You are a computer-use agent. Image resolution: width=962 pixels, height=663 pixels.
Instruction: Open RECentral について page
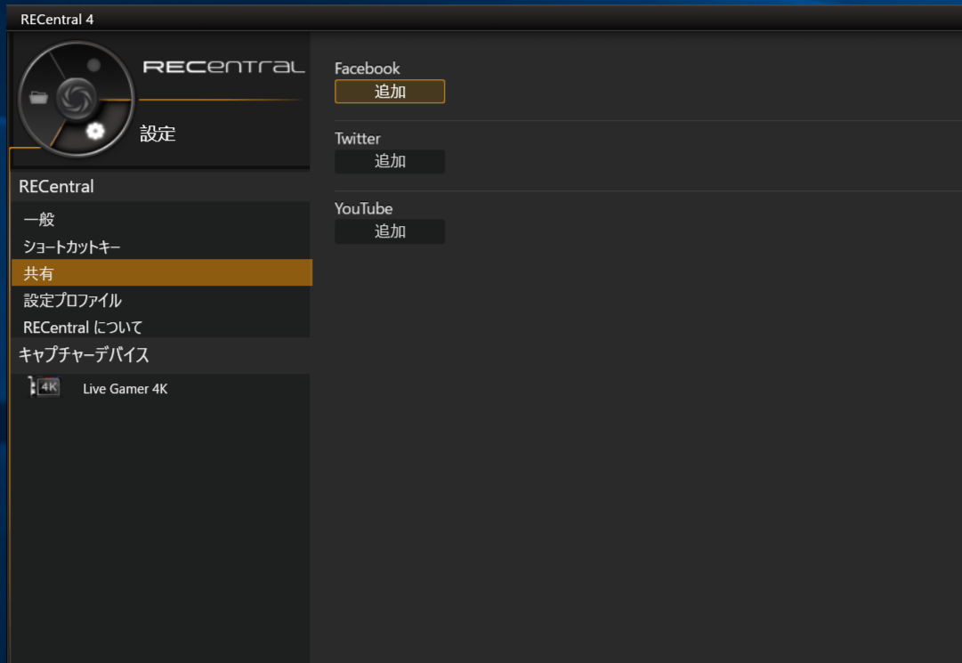coord(161,327)
